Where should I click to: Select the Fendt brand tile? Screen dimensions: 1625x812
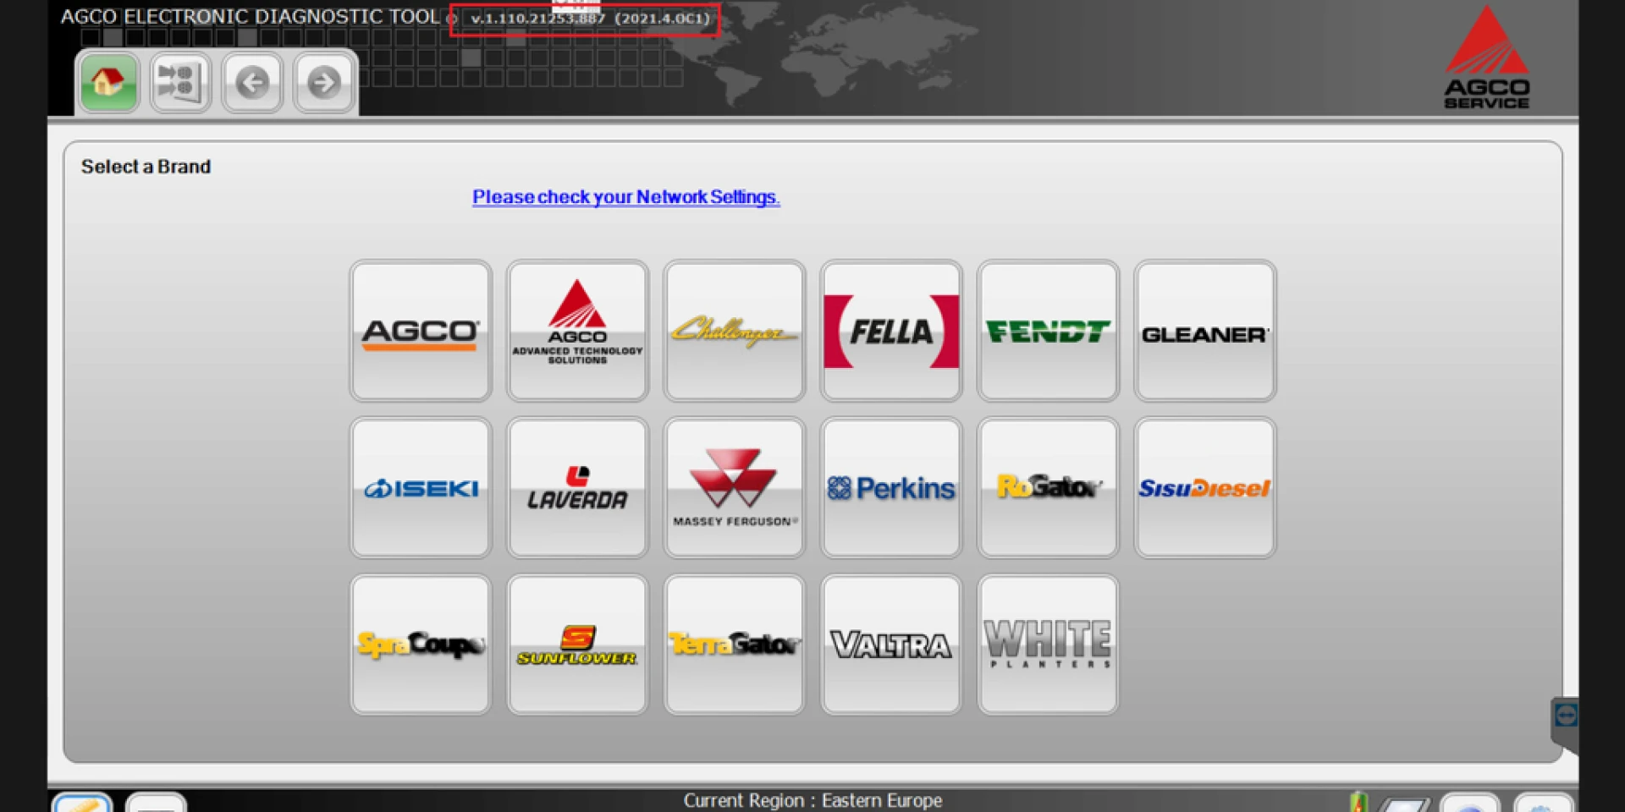(1048, 331)
